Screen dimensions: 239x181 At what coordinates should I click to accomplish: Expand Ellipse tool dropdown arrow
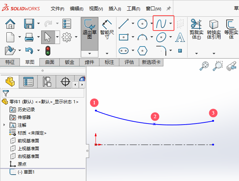[170, 37]
